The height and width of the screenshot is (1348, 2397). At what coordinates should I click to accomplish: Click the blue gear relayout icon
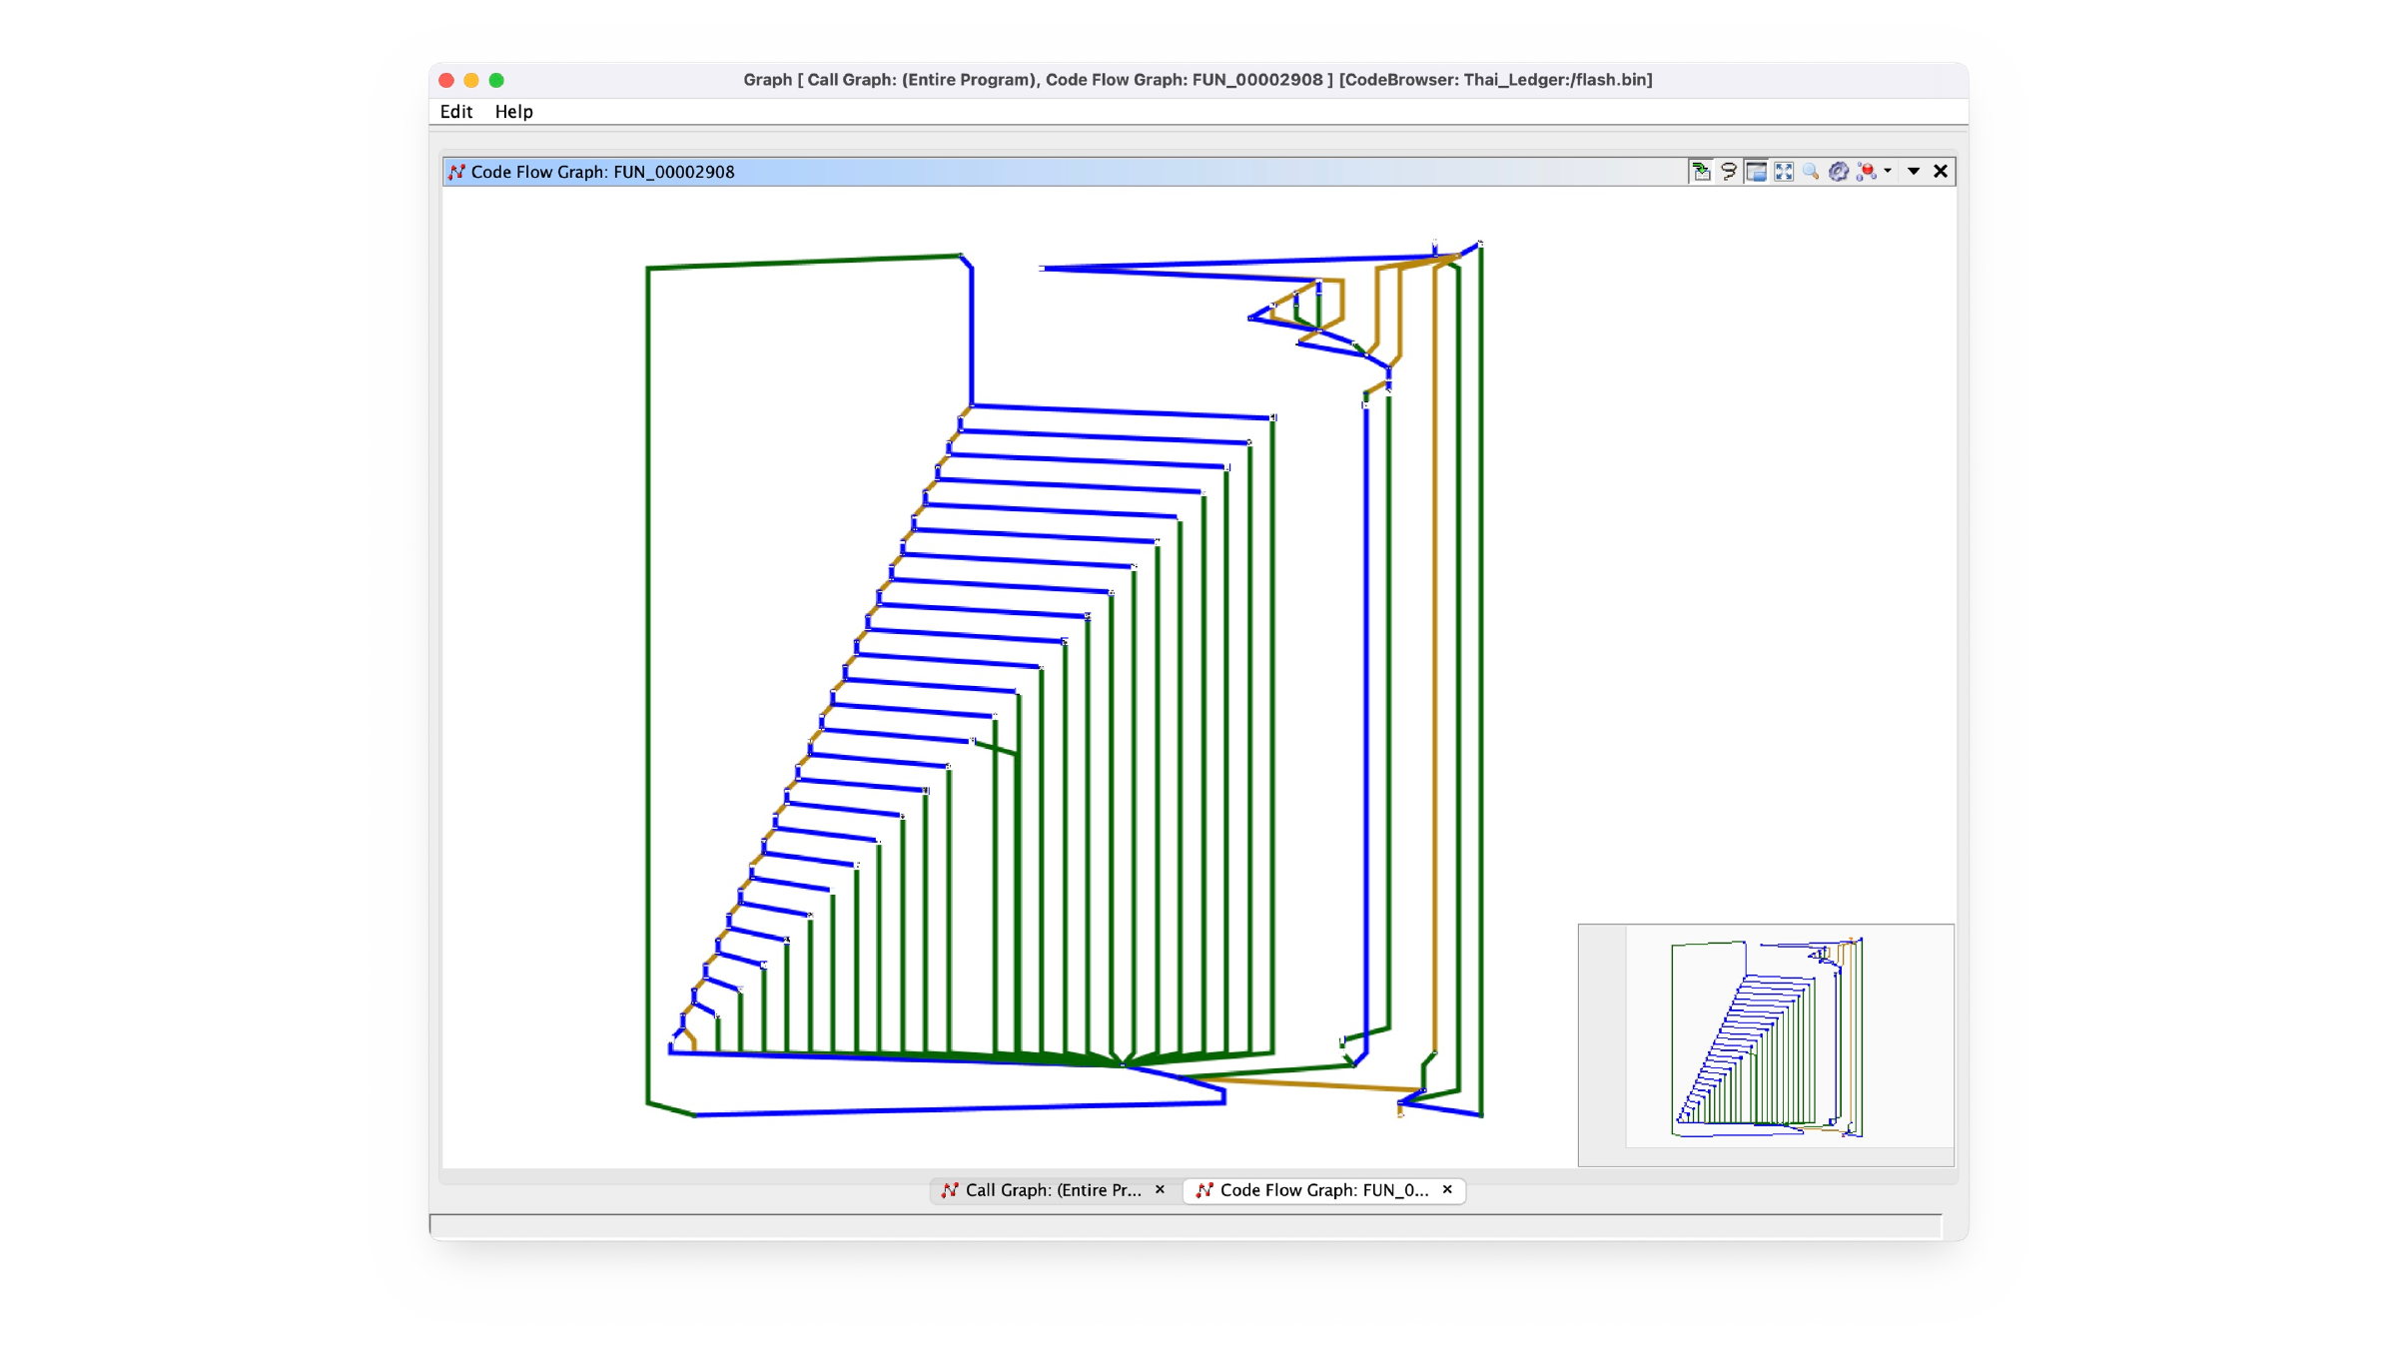point(1839,172)
